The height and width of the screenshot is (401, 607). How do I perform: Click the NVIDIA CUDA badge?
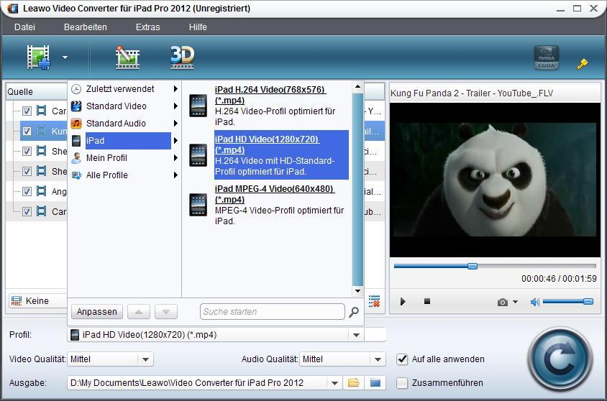546,57
